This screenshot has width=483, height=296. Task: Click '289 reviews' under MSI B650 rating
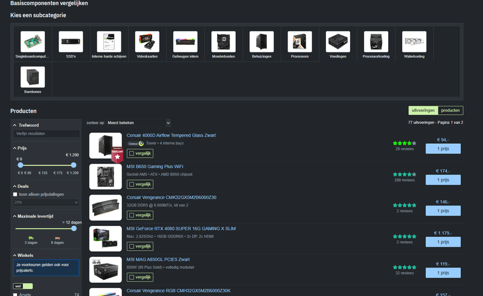(x=405, y=180)
